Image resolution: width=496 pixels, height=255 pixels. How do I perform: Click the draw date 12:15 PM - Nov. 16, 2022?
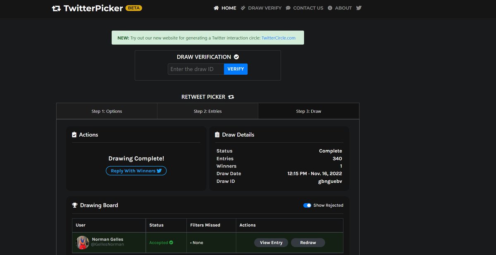[x=315, y=173]
